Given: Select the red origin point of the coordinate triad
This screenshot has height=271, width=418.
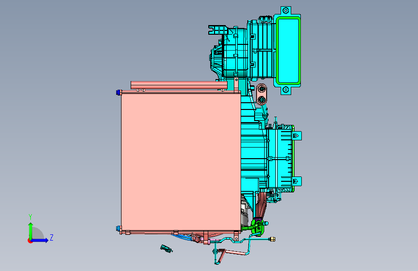Looking at the screenshot, I should pos(29,241).
